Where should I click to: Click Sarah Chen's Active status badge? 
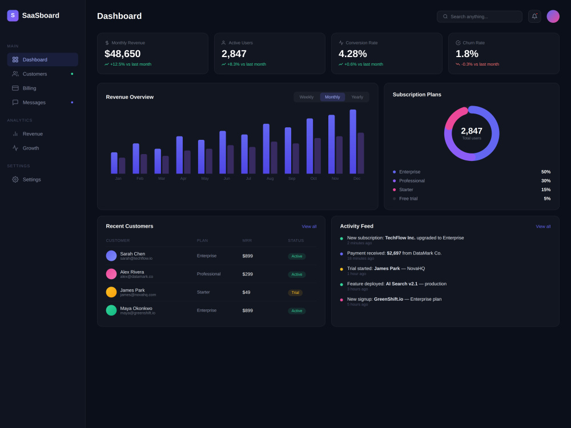pyautogui.click(x=296, y=256)
